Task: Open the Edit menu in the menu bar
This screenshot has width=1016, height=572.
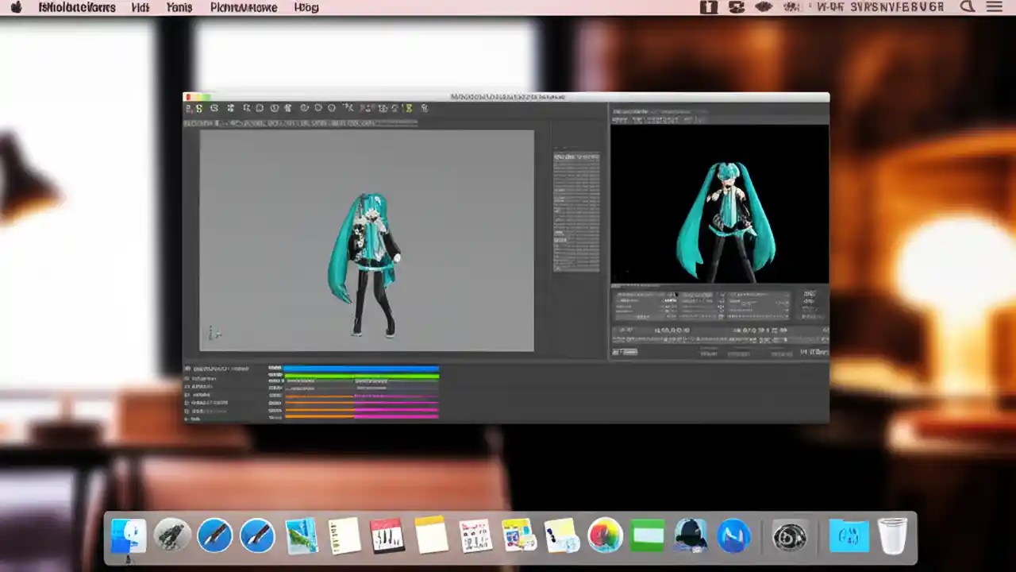Action: point(140,7)
